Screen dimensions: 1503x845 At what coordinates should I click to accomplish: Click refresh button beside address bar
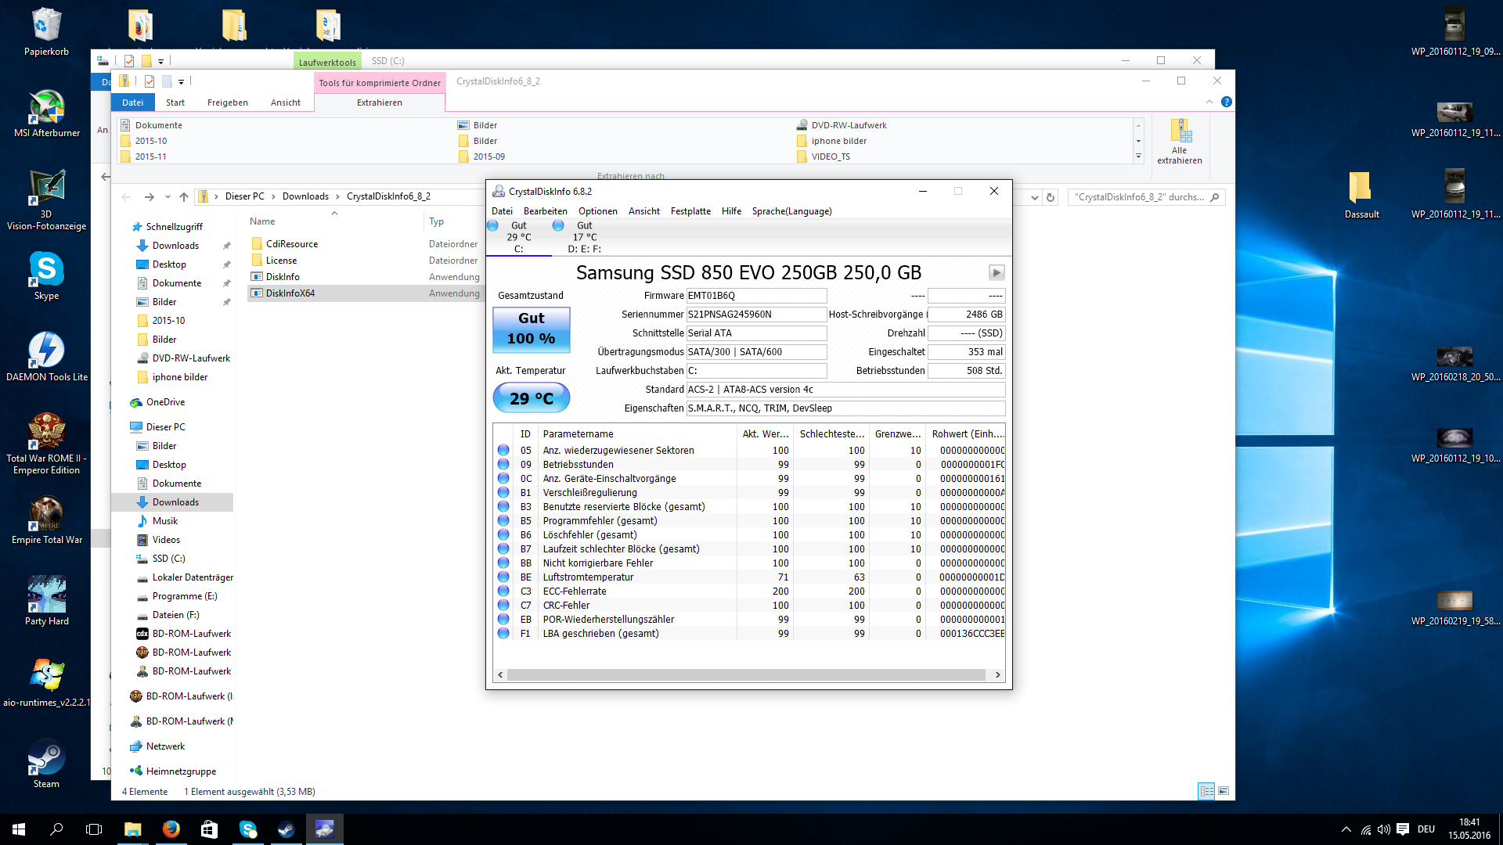click(1051, 197)
